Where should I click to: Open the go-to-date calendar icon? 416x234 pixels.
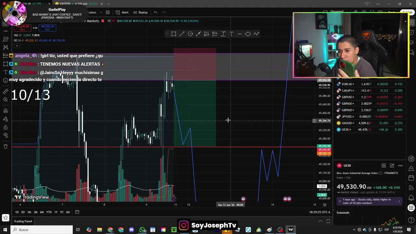77,212
